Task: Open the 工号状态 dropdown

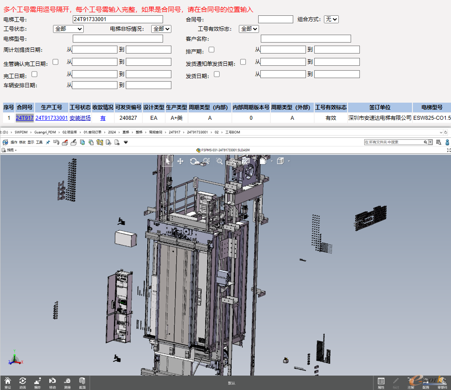Action: click(68, 29)
